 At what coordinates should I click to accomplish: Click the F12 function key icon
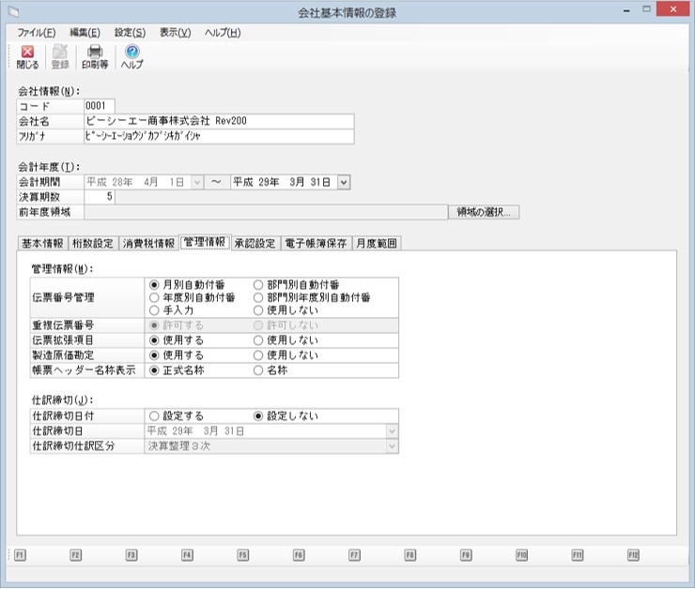(633, 555)
